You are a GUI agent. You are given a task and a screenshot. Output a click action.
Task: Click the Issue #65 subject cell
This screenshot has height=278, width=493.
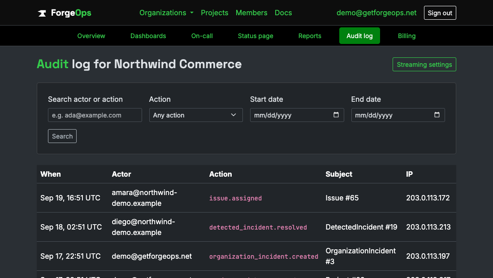(x=342, y=198)
